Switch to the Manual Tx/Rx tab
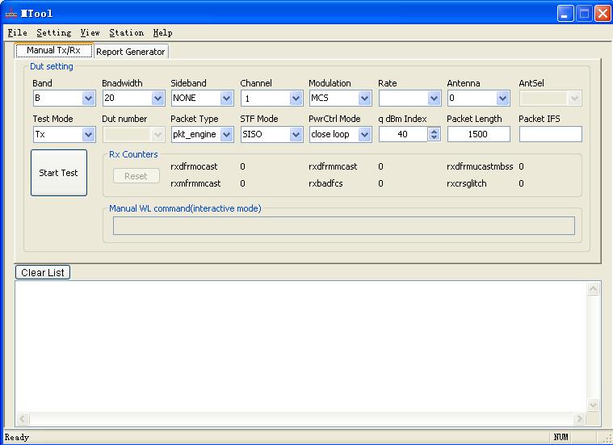Image resolution: width=613 pixels, height=445 pixels. 54,50
